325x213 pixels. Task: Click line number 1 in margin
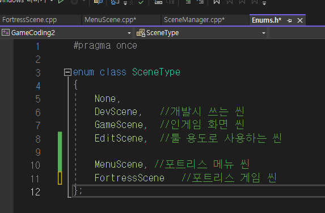coord(38,46)
